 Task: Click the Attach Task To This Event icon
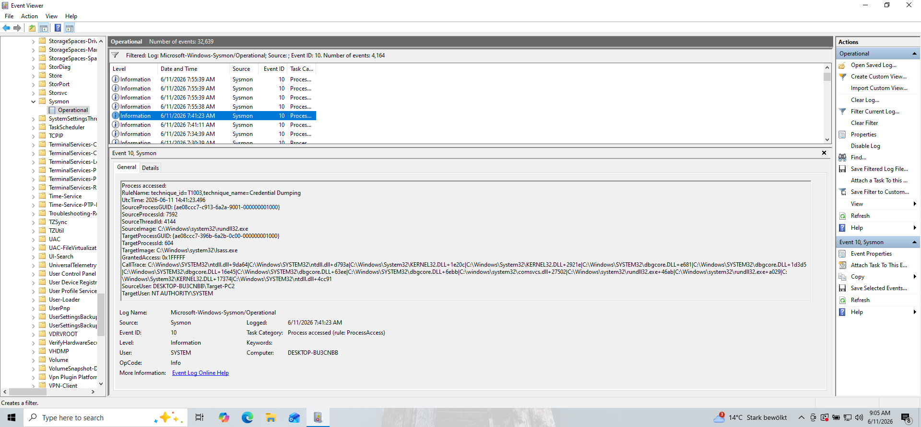[x=842, y=265]
